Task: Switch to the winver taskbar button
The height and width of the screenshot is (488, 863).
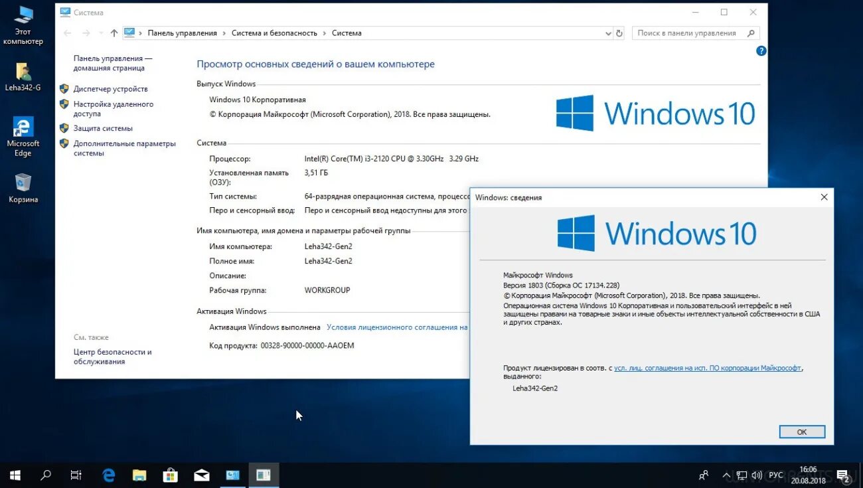Action: 264,475
